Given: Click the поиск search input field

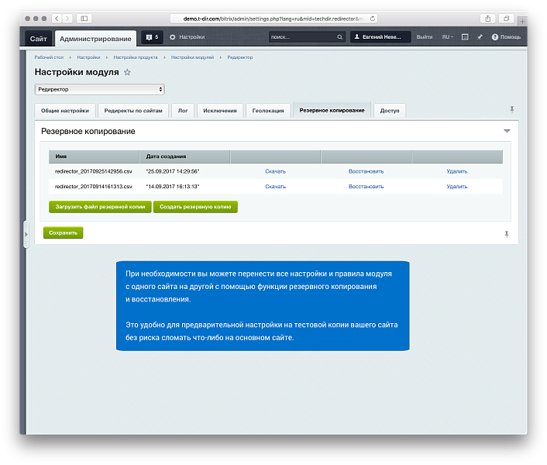Looking at the screenshot, I should (x=301, y=37).
